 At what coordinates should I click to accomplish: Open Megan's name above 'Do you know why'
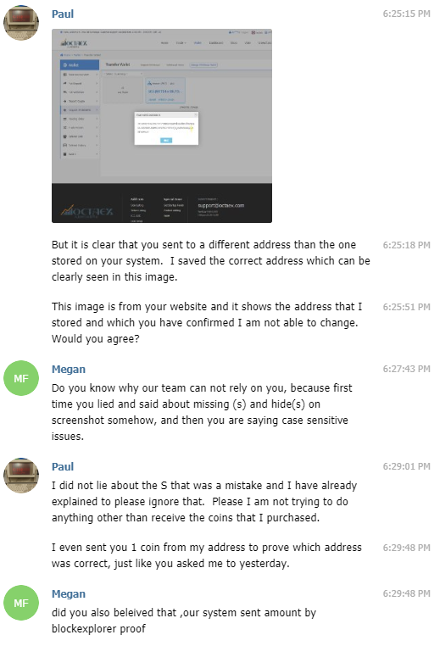(x=69, y=369)
